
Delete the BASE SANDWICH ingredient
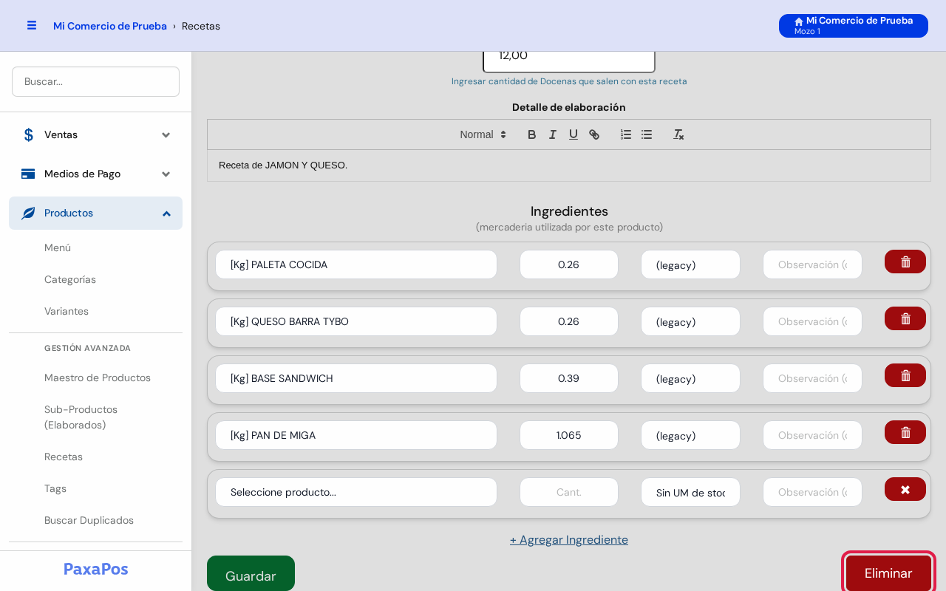pyautogui.click(x=905, y=375)
